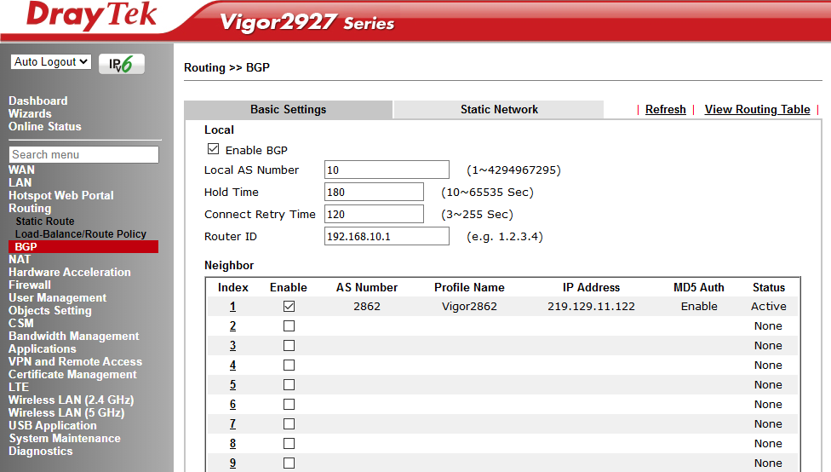Click the 219.129.11.122 IP address cell

(591, 306)
